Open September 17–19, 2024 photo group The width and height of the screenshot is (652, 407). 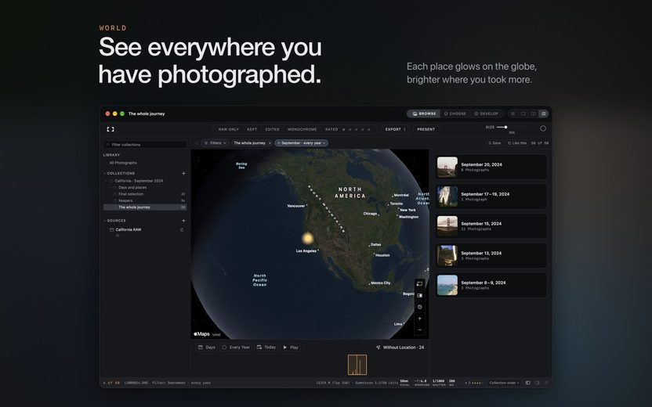[x=491, y=196]
